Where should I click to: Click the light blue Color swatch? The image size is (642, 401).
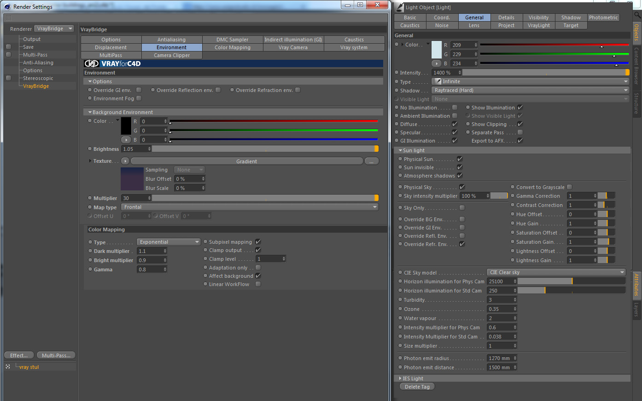(437, 50)
